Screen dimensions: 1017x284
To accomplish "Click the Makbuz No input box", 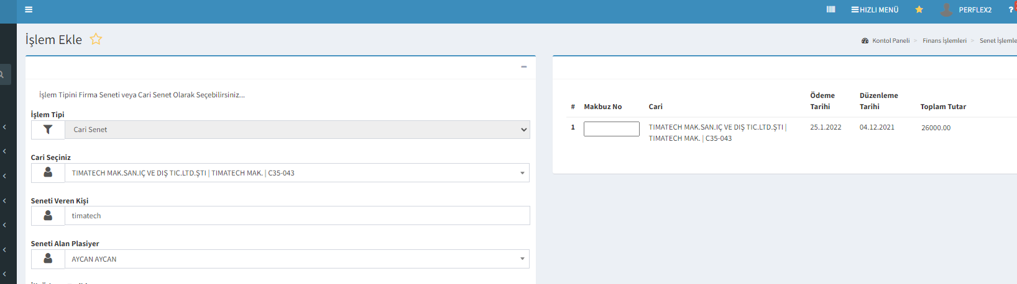I will 611,128.
